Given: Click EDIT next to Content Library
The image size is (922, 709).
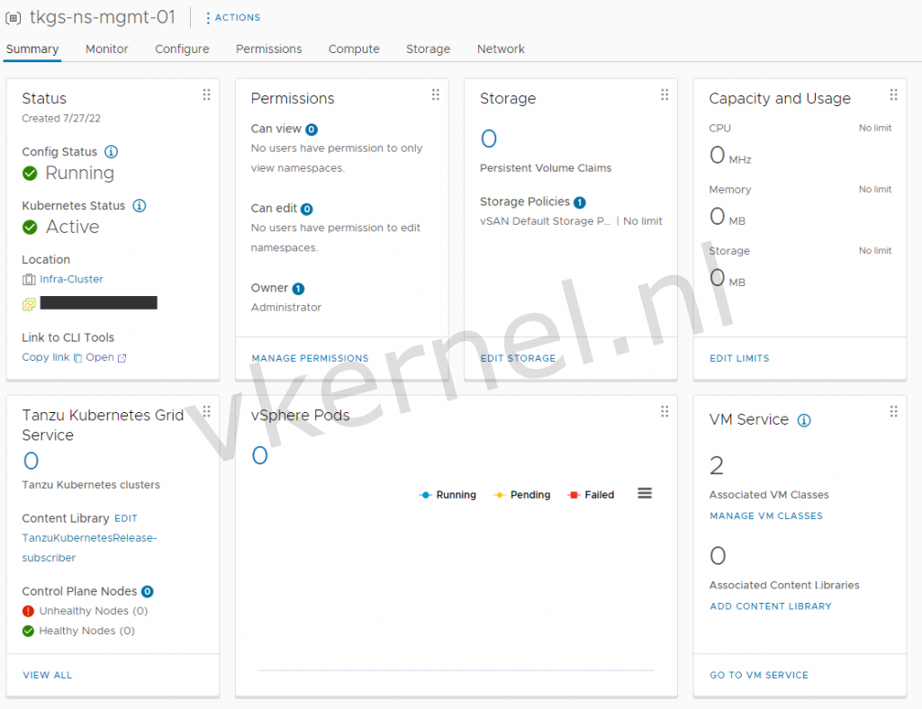Looking at the screenshot, I should (125, 518).
